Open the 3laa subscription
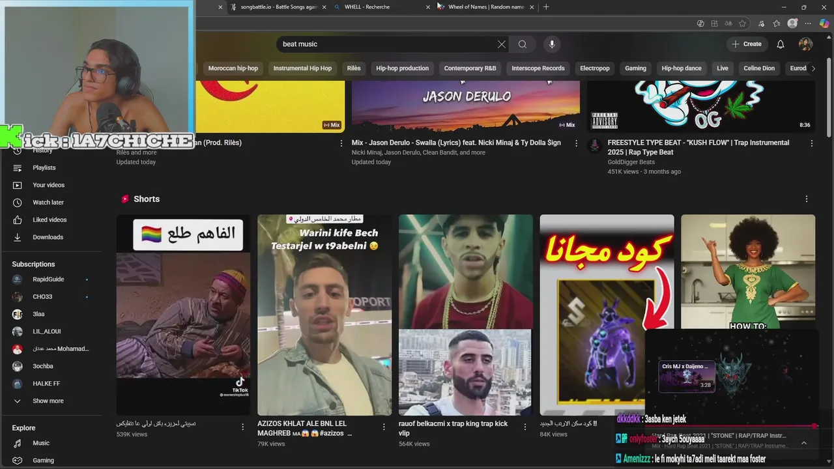This screenshot has height=469, width=834. 38,314
